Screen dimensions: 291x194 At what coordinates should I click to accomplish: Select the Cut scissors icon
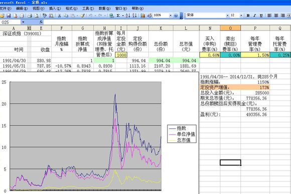[59, 15]
